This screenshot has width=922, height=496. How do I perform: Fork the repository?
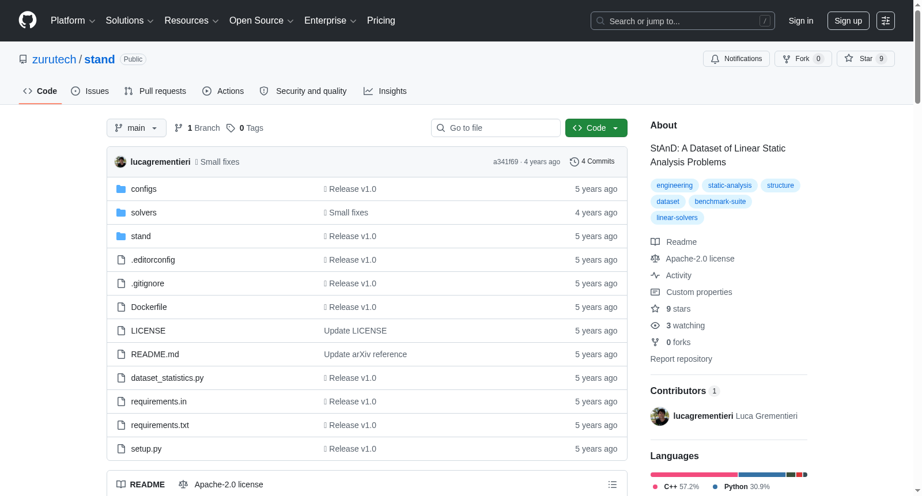[x=803, y=59]
